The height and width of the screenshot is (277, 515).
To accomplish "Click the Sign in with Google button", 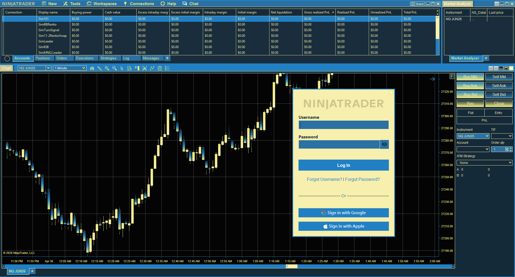I will [x=344, y=213].
